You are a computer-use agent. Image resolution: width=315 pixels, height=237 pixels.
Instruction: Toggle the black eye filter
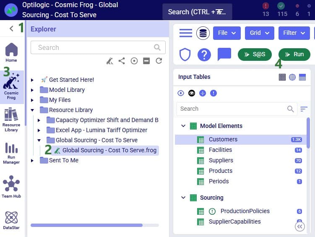coord(192,93)
